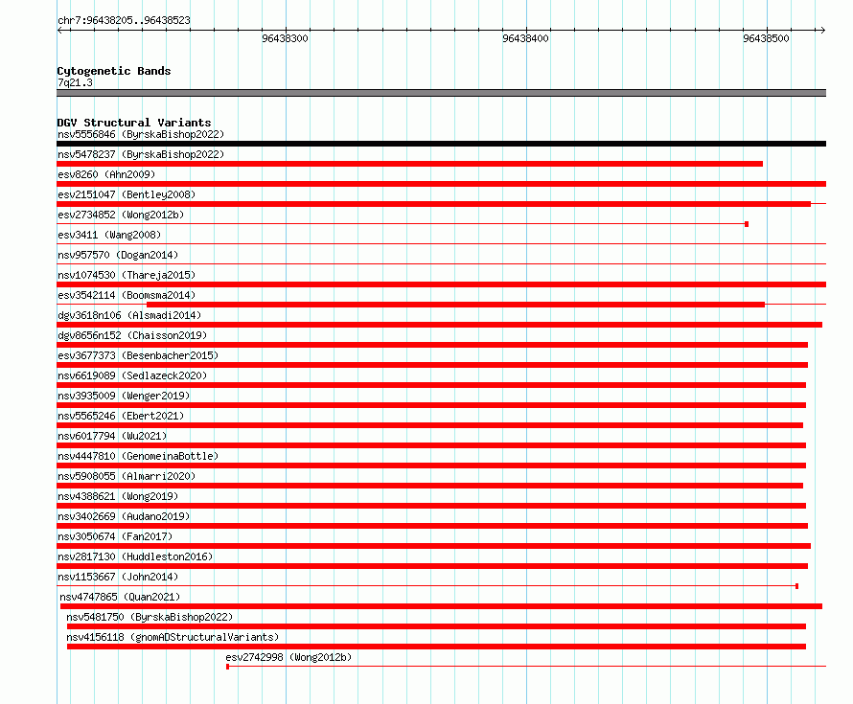Click the left arrow of the coordinate ruler
The image size is (853, 704).
60,30
